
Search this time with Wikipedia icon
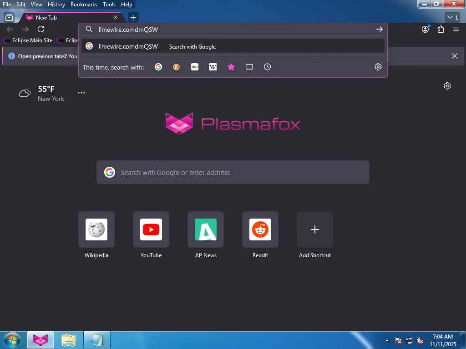213,67
